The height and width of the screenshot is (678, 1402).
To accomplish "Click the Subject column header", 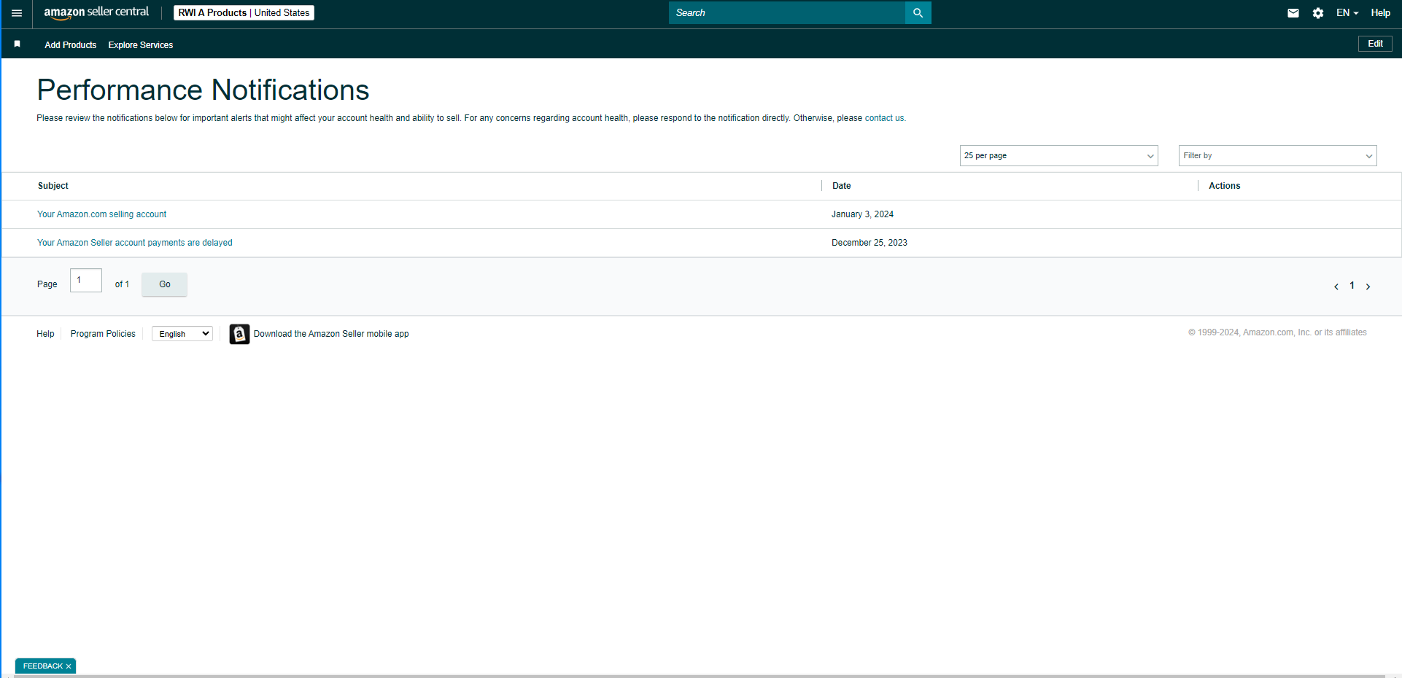I will 53,186.
